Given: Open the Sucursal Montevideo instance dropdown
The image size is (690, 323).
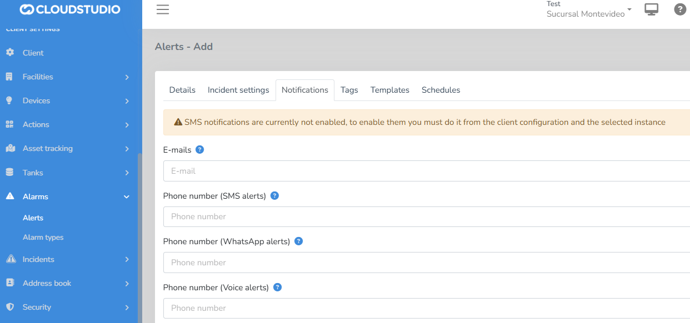Looking at the screenshot, I should [589, 14].
